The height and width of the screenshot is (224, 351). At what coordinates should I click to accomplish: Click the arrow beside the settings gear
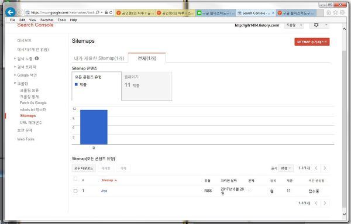point(326,25)
